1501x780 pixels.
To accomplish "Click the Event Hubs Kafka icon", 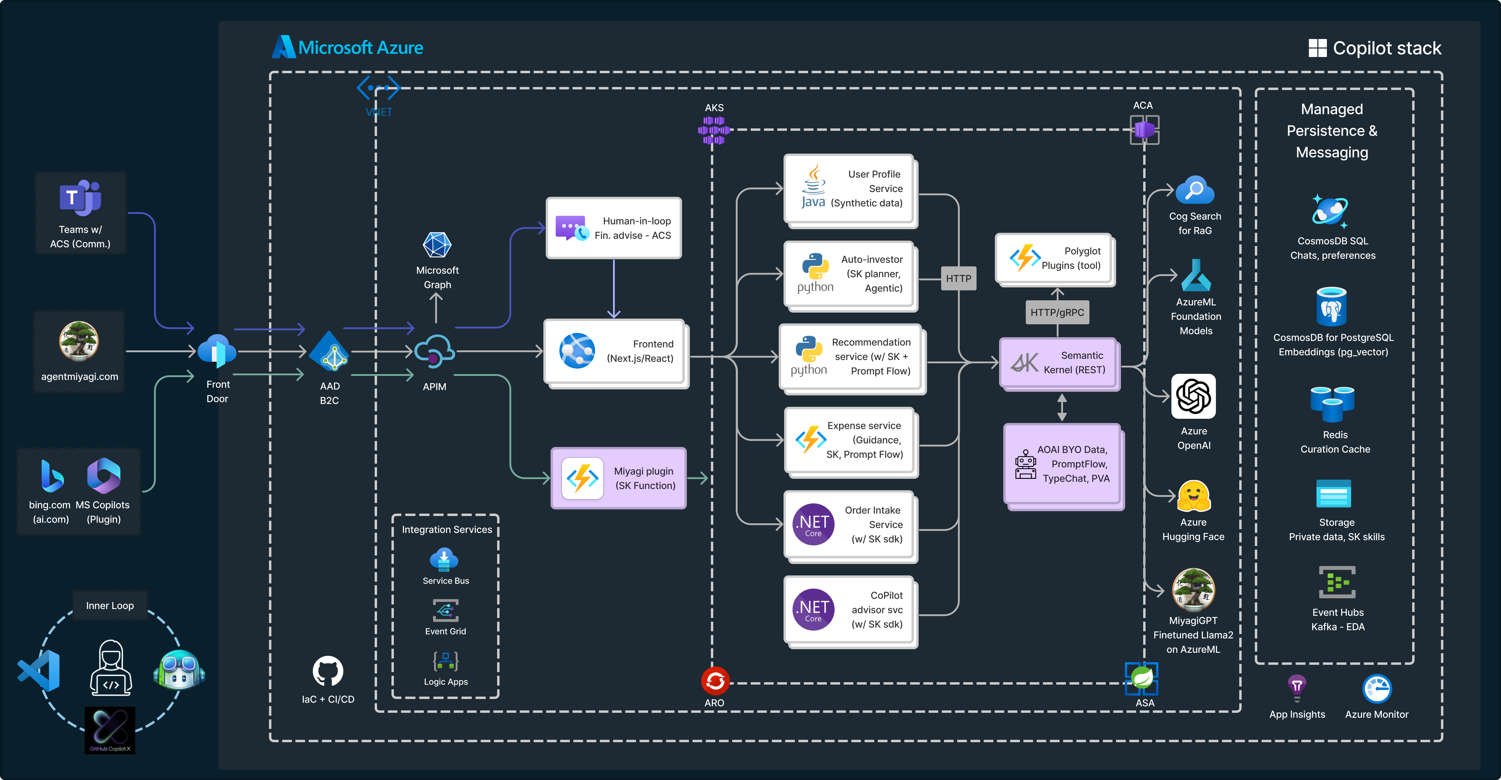I will [x=1337, y=582].
